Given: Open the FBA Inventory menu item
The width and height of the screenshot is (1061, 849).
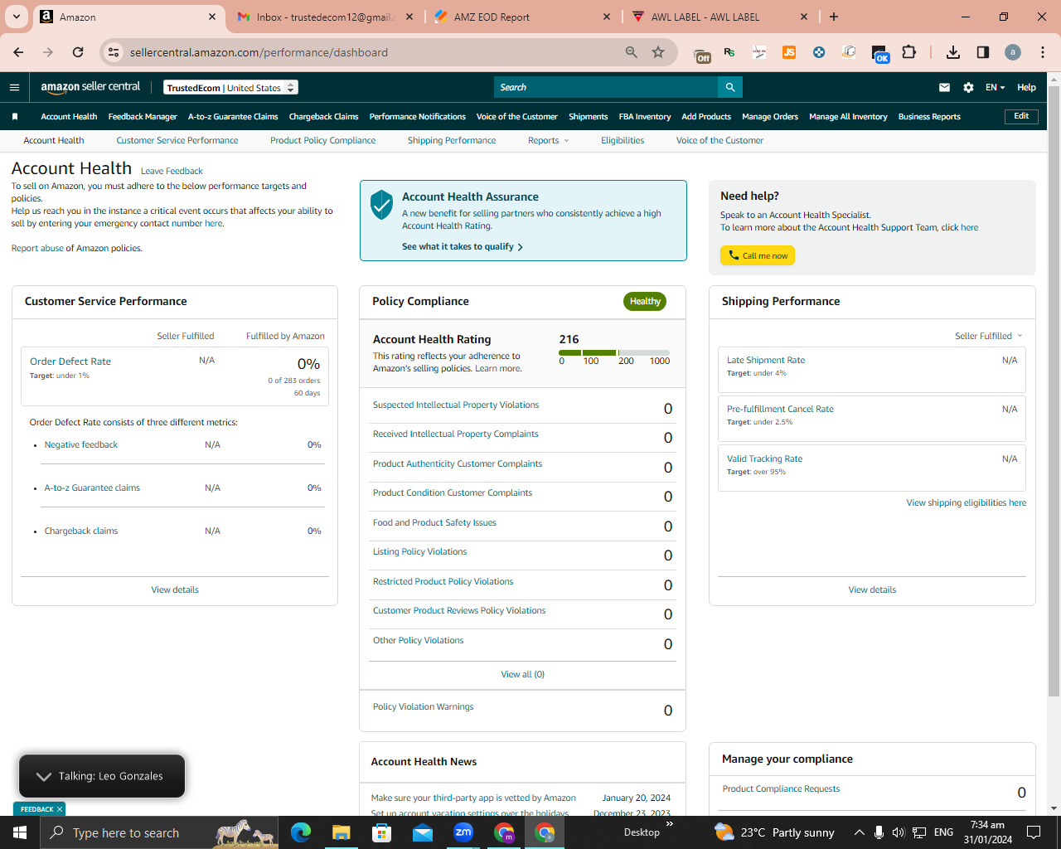Looking at the screenshot, I should (645, 117).
